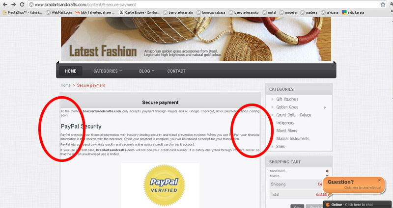
Task: Open the CONTACT menu item
Action: [176, 71]
